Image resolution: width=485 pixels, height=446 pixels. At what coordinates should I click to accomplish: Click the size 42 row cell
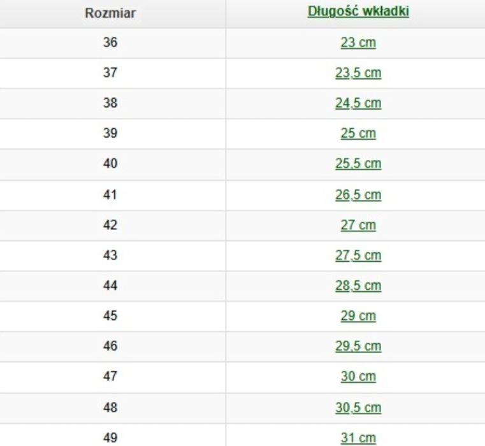coord(110,225)
